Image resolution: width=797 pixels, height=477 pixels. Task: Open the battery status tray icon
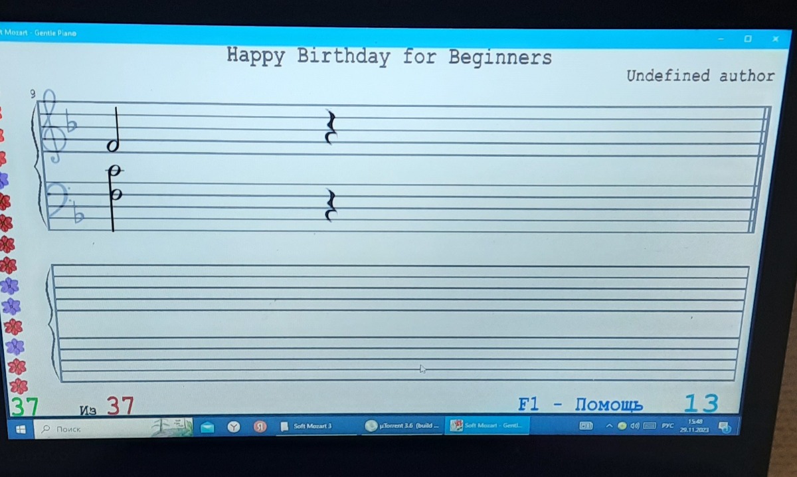point(586,425)
